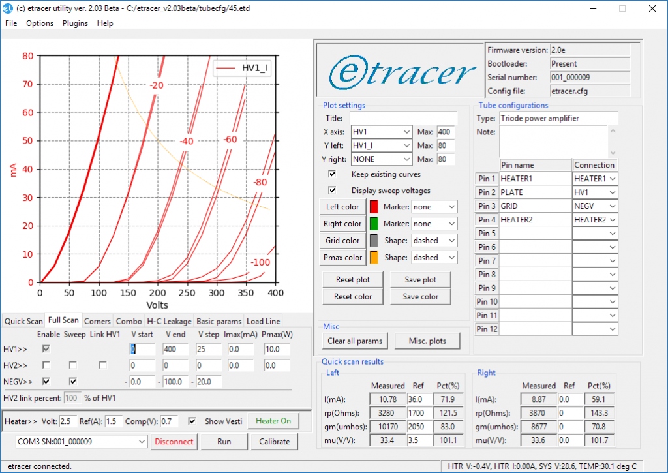Open the Pin 1 connection dropdown

595,179
